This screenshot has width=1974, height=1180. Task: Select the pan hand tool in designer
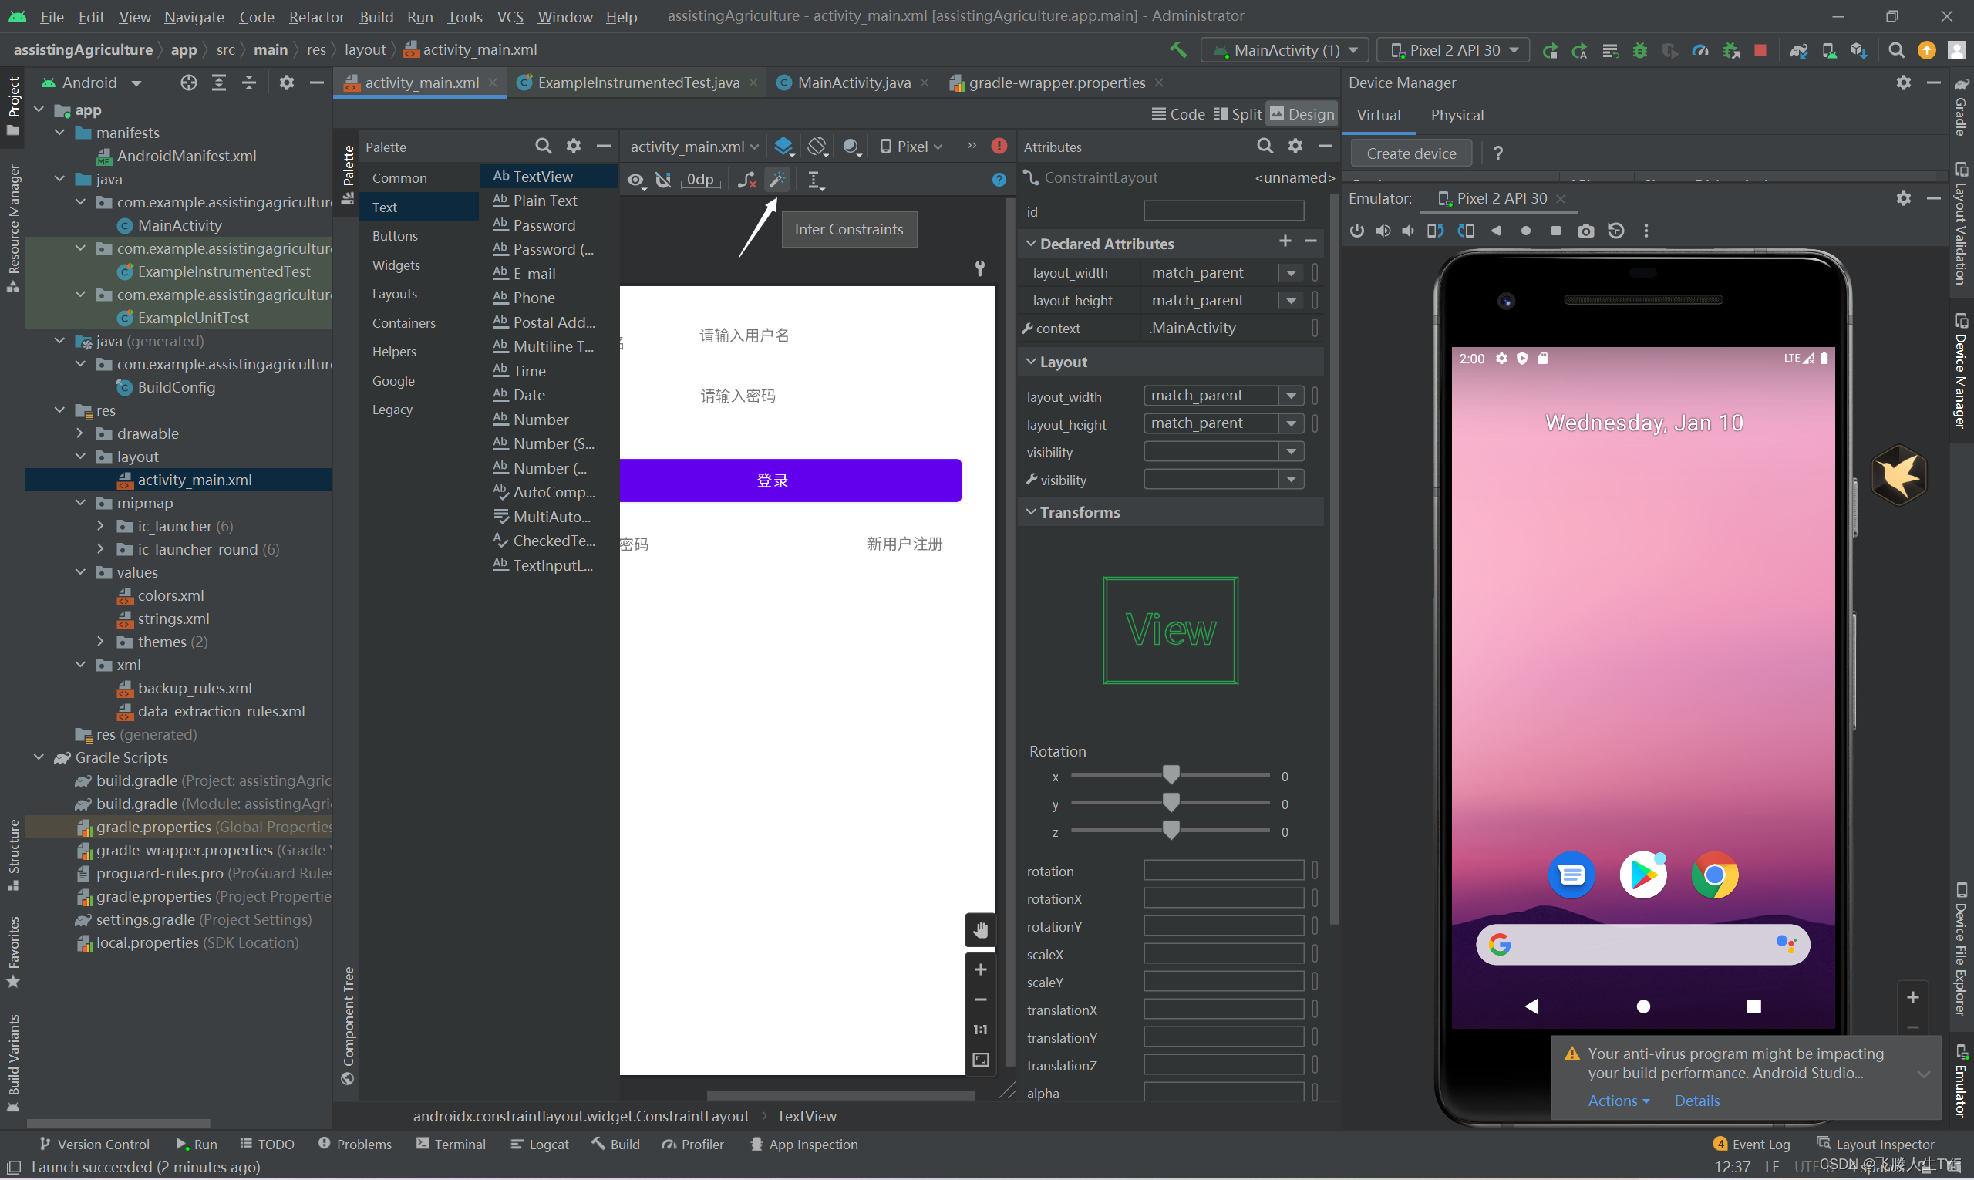[x=980, y=929]
